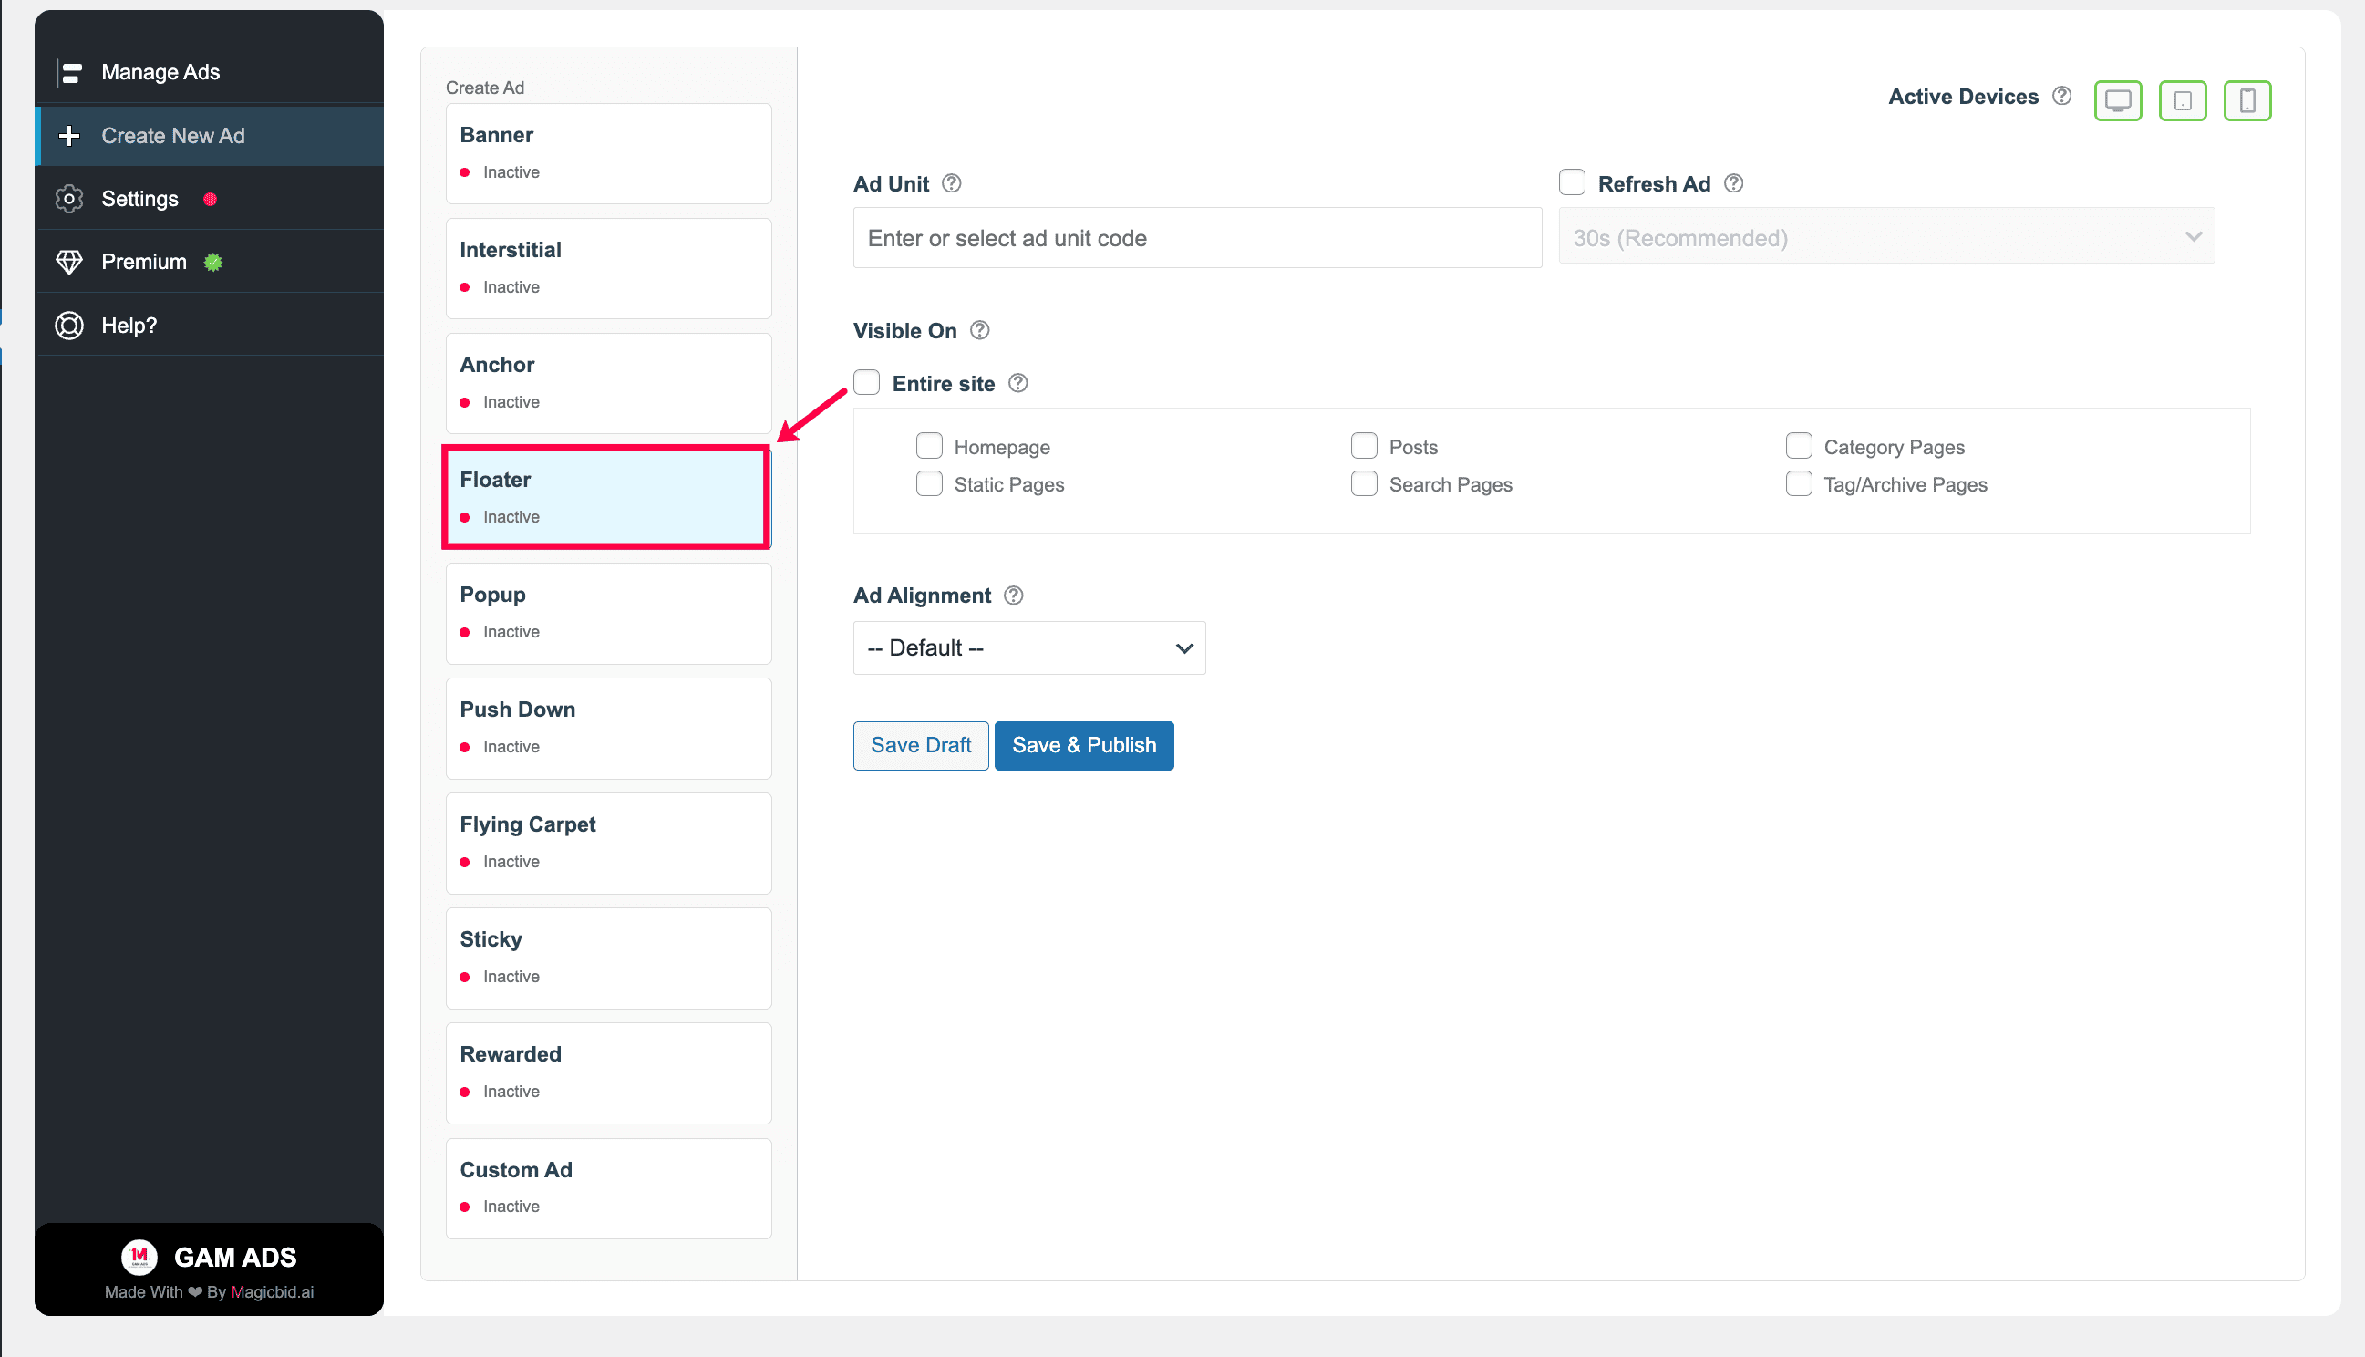Click the Visible On help icon
The width and height of the screenshot is (2365, 1357).
(x=979, y=330)
